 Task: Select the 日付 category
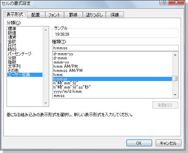click(x=12, y=46)
